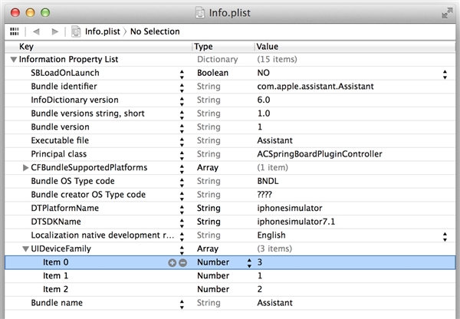Image resolution: width=460 pixels, height=319 pixels.
Task: Open key stepper for Bundle identifier
Action: coord(182,87)
